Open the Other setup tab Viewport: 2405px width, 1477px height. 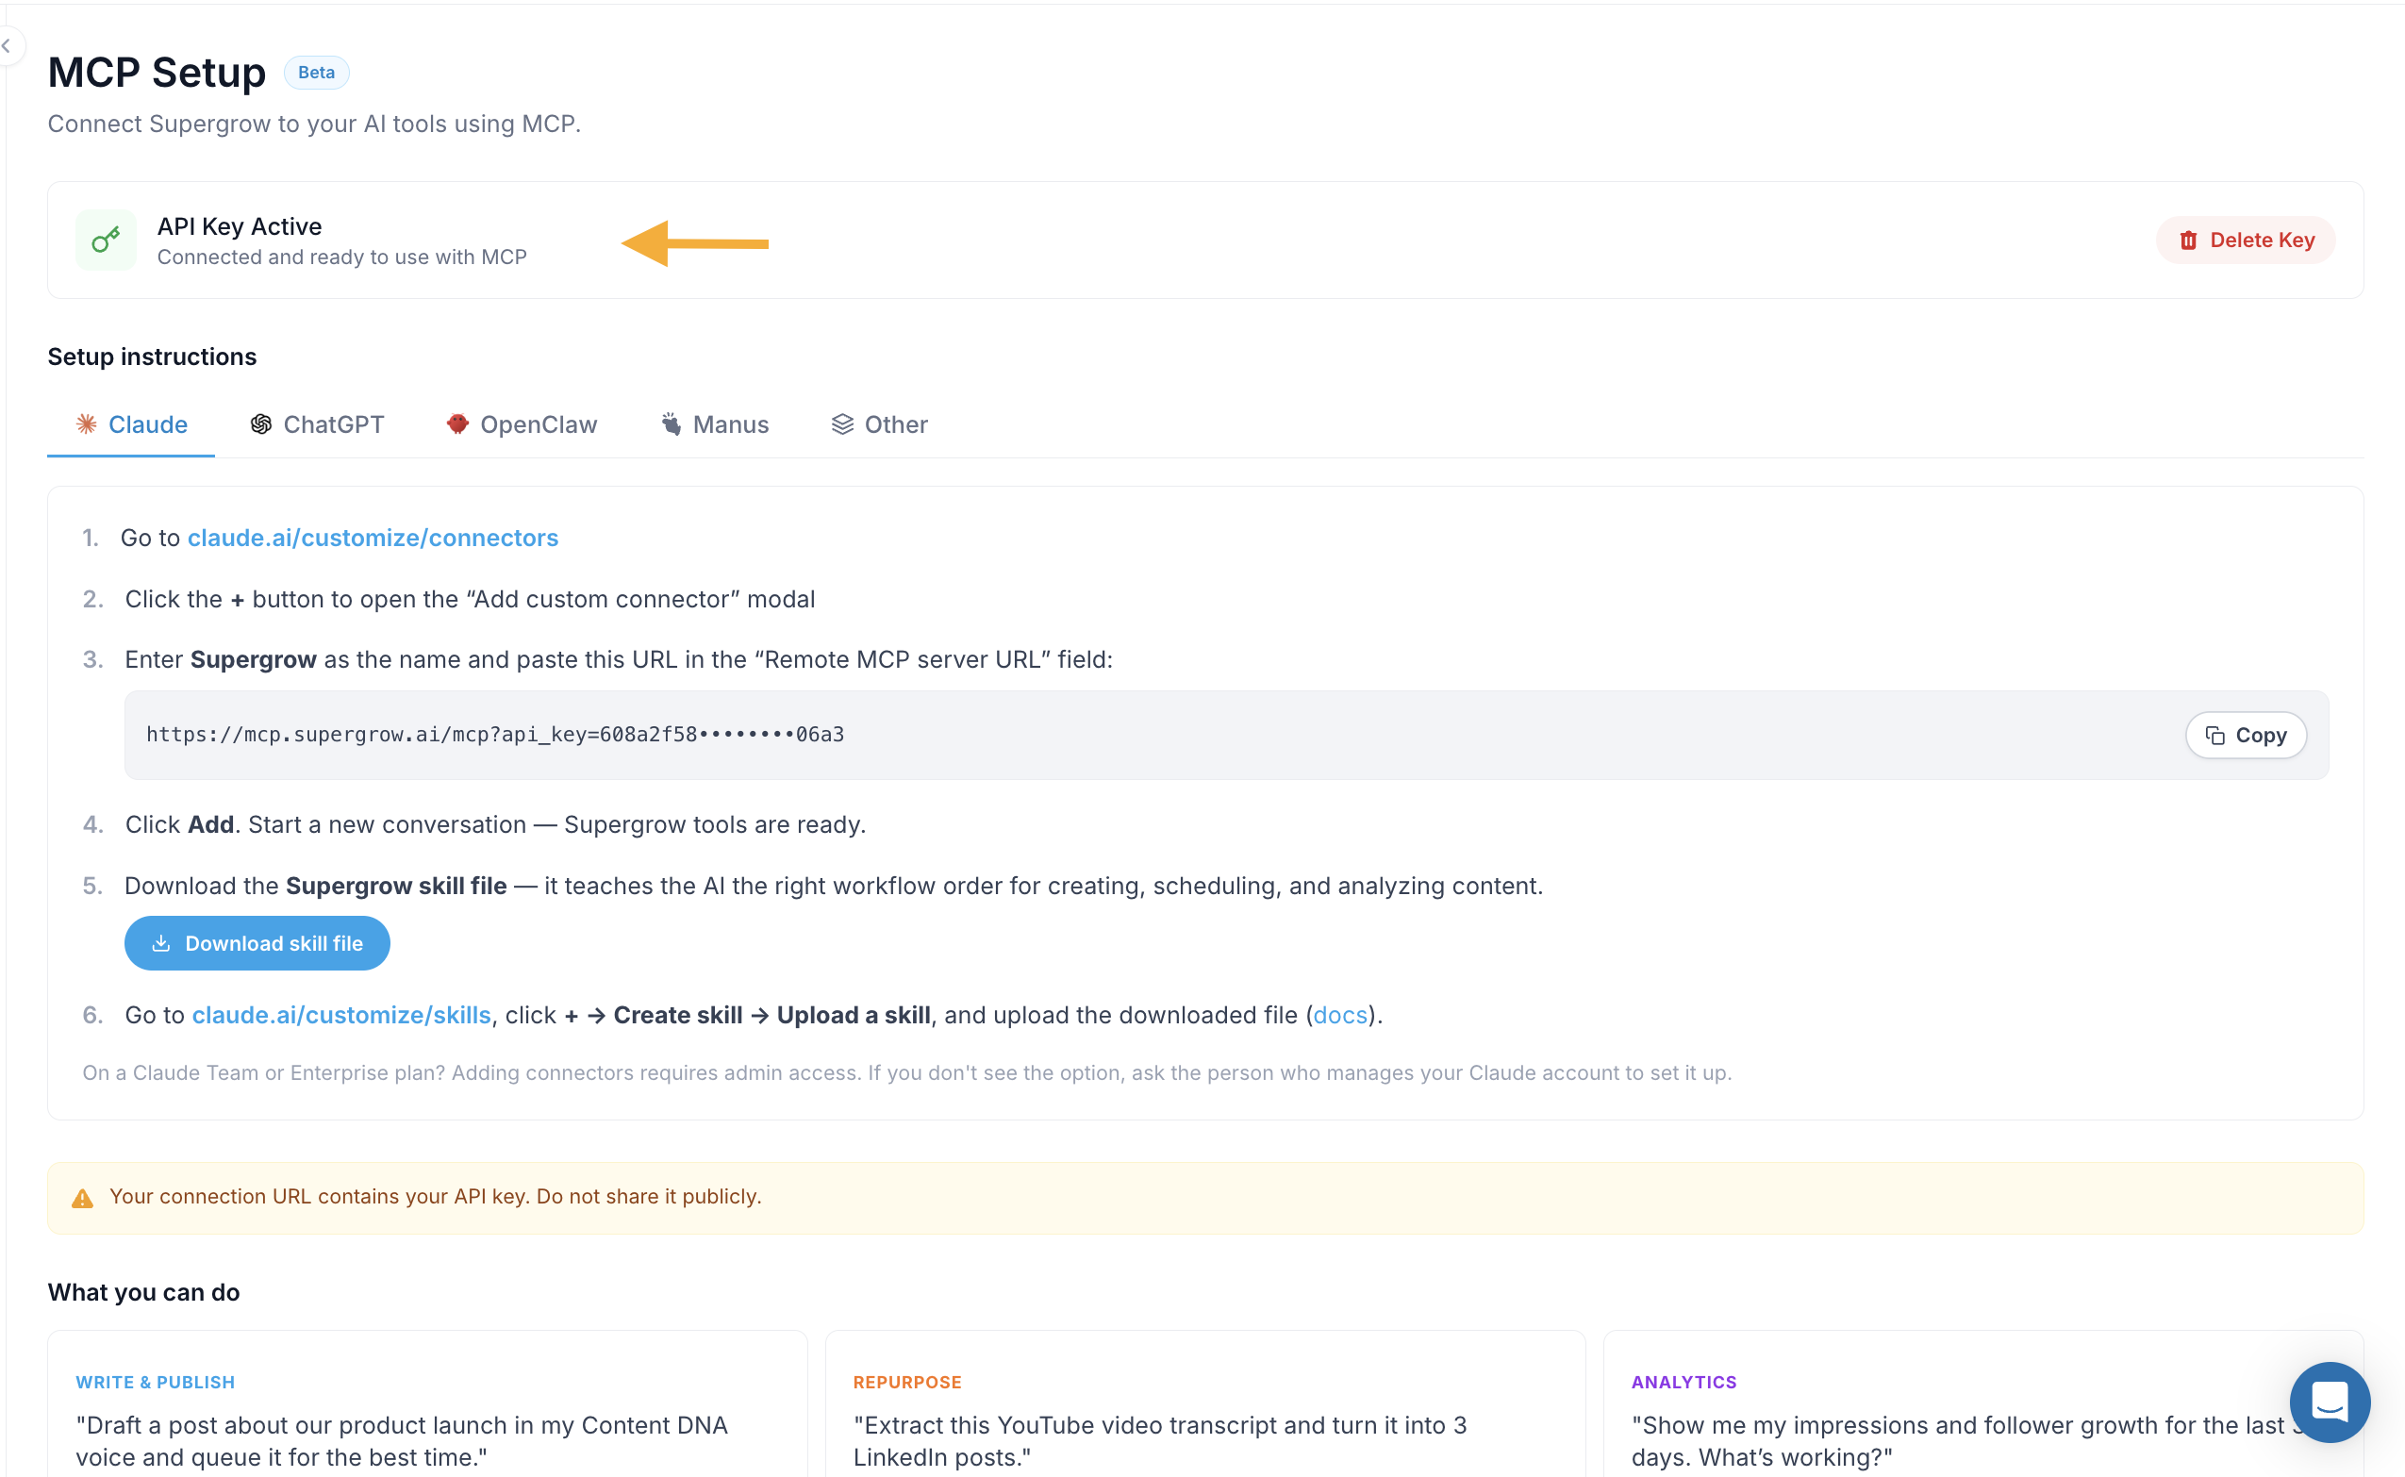click(x=879, y=424)
